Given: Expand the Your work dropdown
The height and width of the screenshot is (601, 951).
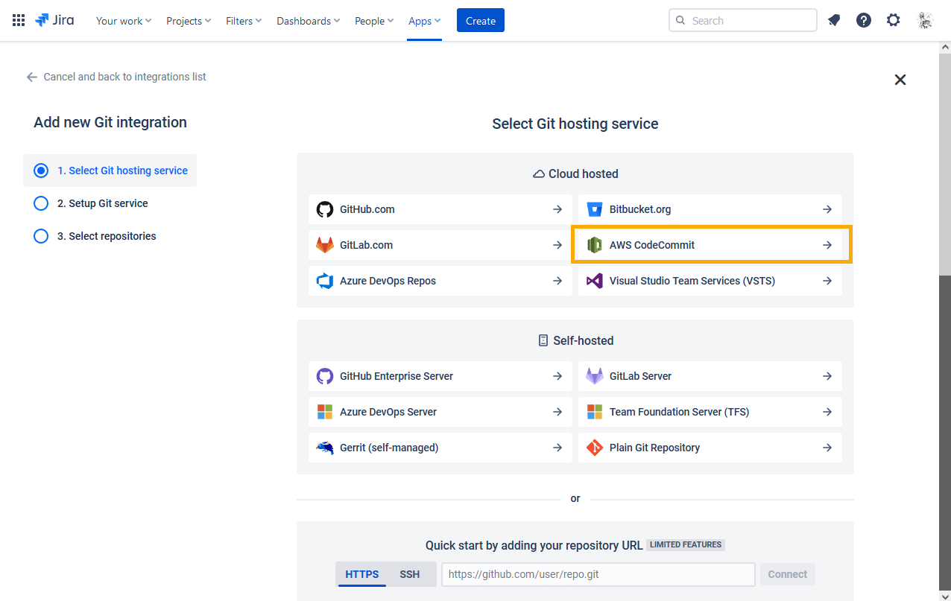Looking at the screenshot, I should click(124, 21).
